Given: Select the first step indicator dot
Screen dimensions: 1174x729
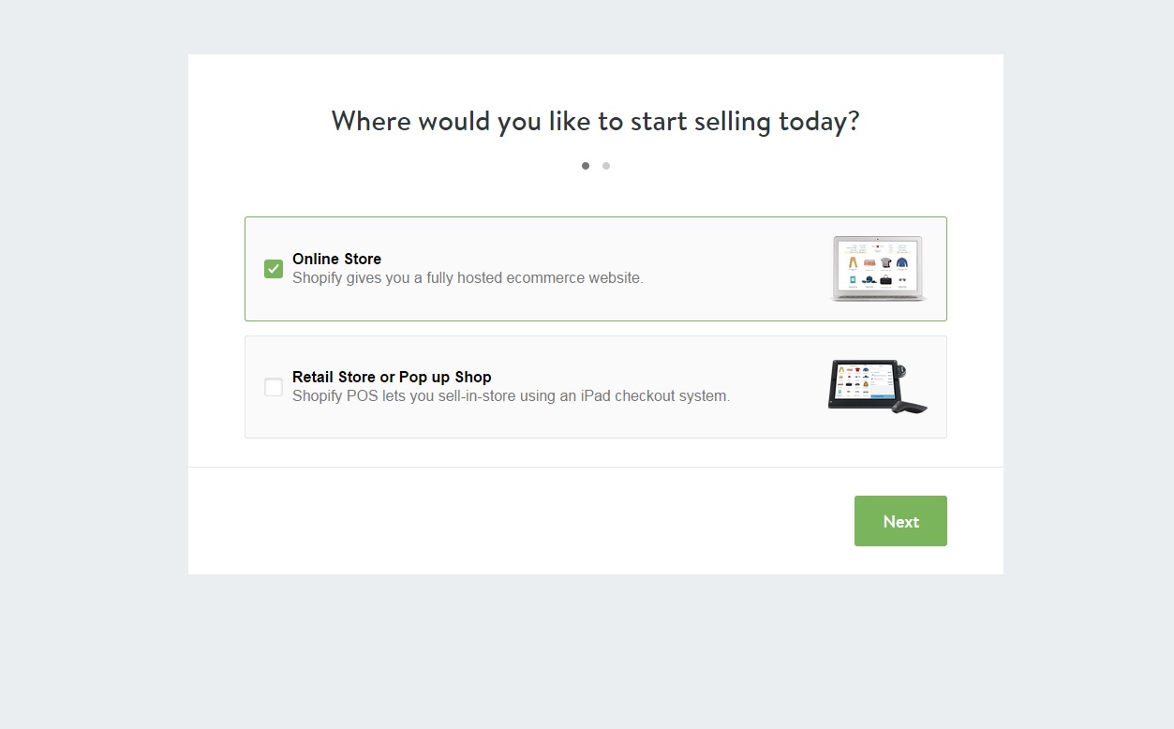Looking at the screenshot, I should (586, 166).
